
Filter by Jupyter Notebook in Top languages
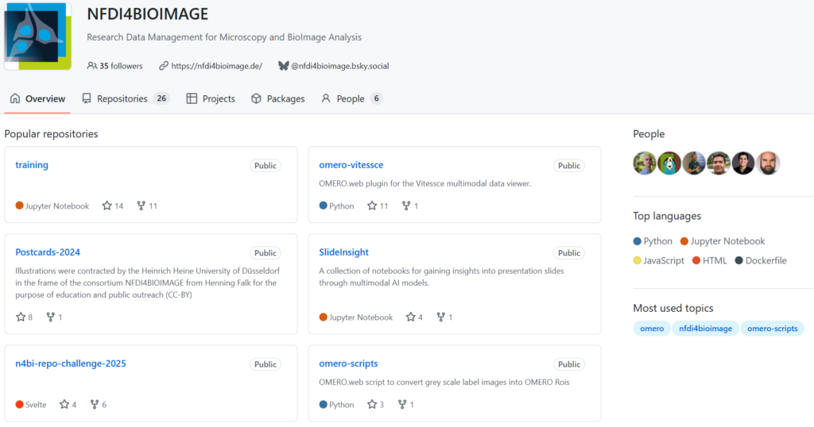(727, 241)
